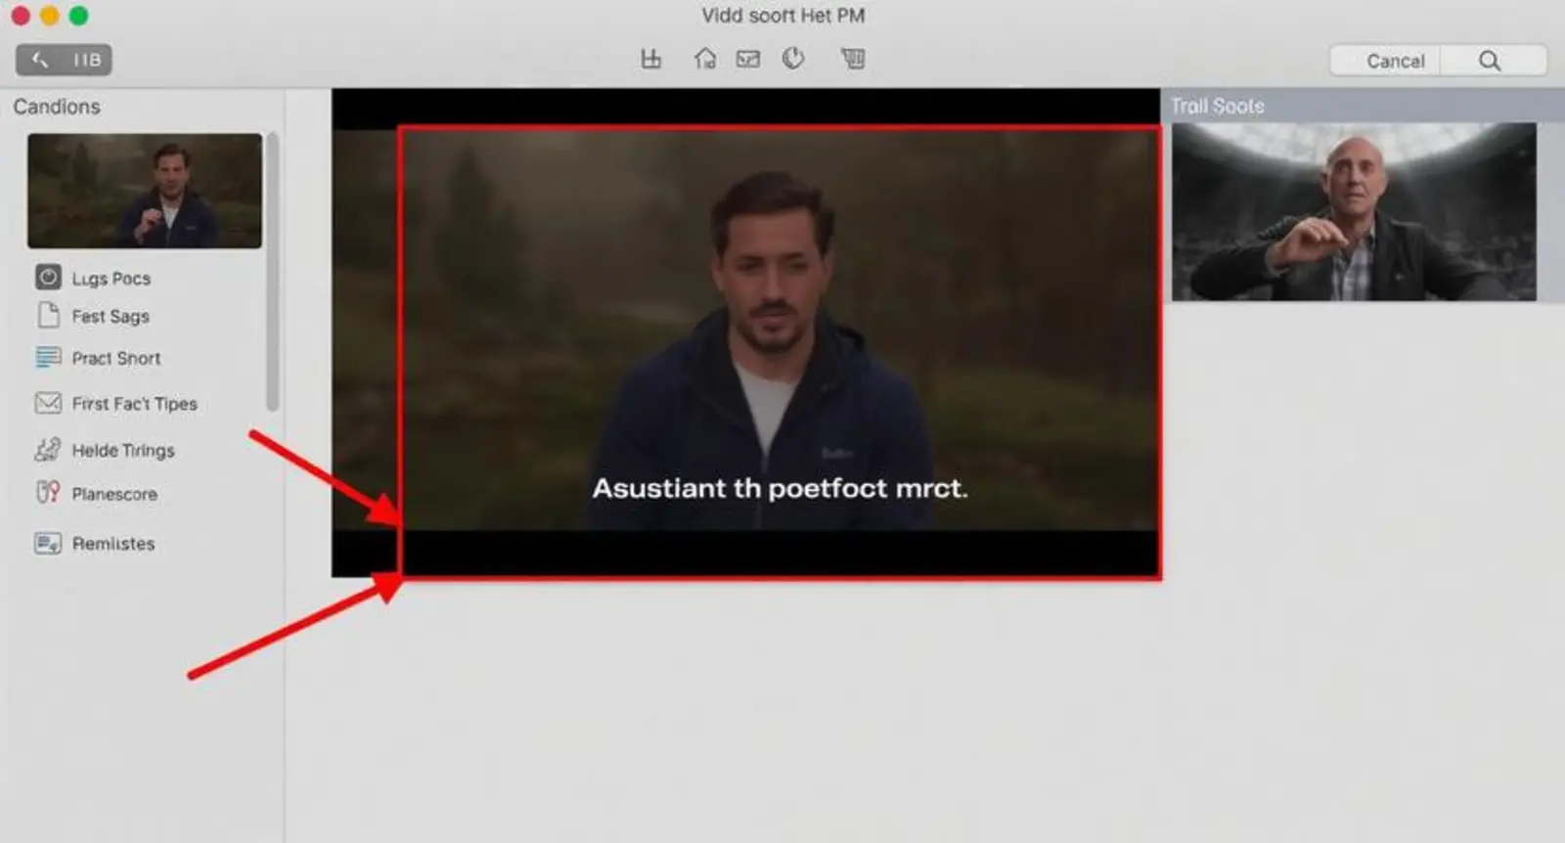Screen dimensions: 1565x843
Task: Click the yellow minimize window button
Action: [50, 16]
